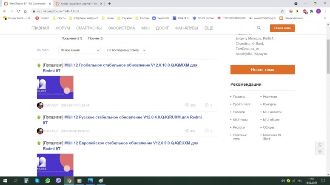The height and width of the screenshot is (185, 330).
Task: Open MIUI новости link
Action: pos(272,112)
